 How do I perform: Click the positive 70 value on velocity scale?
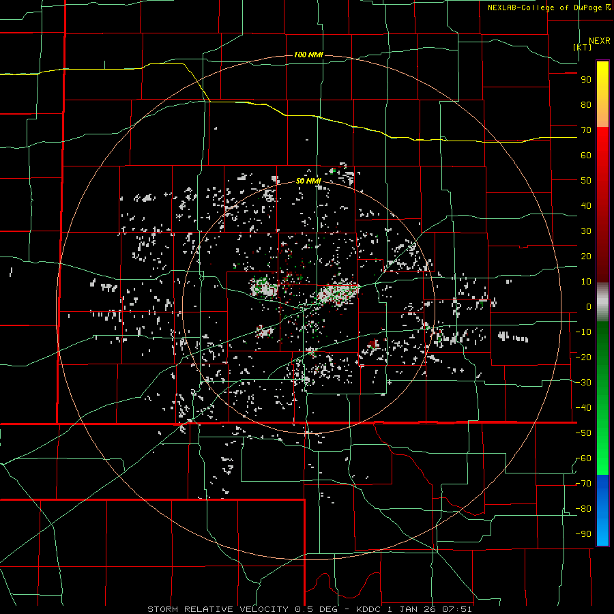[x=586, y=130]
